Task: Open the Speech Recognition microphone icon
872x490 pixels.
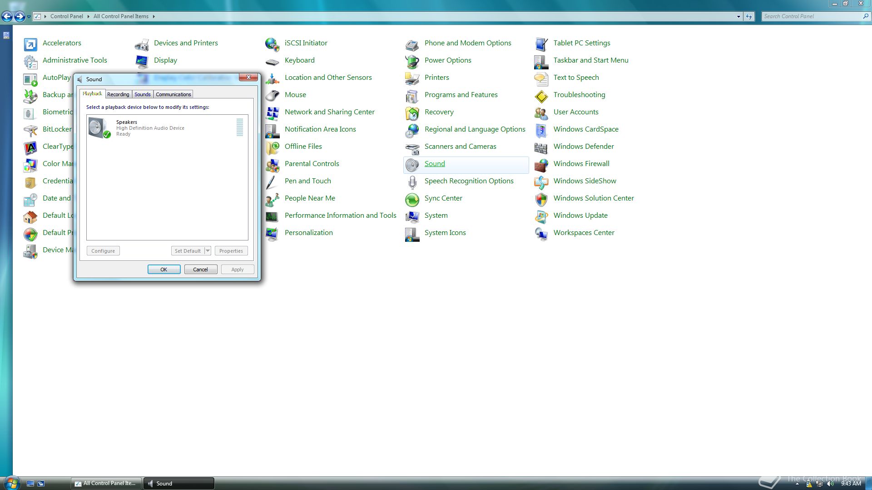Action: click(412, 182)
